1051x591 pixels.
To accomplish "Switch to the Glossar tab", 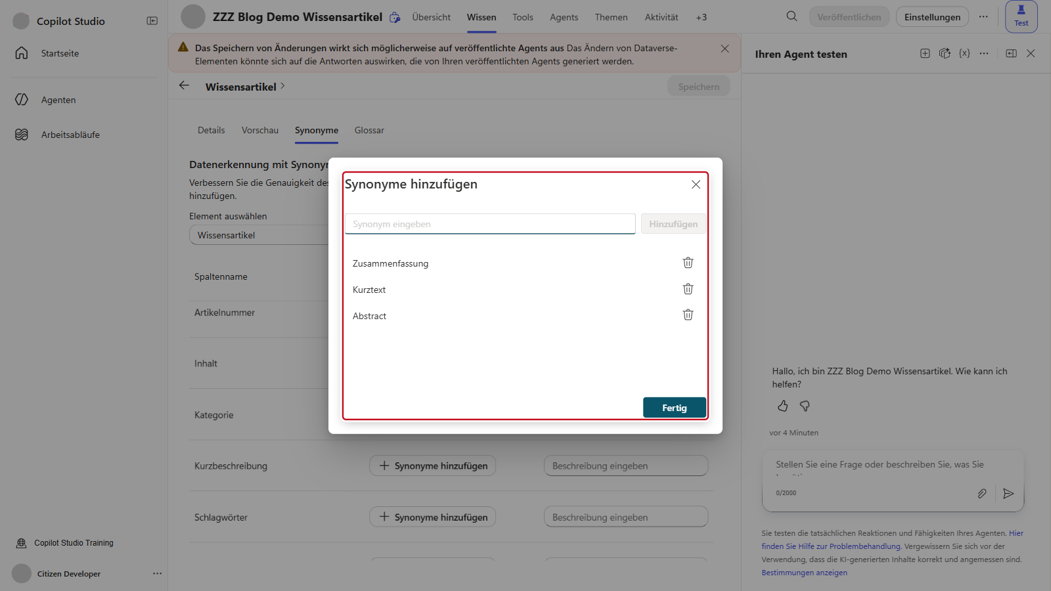I will [x=369, y=130].
